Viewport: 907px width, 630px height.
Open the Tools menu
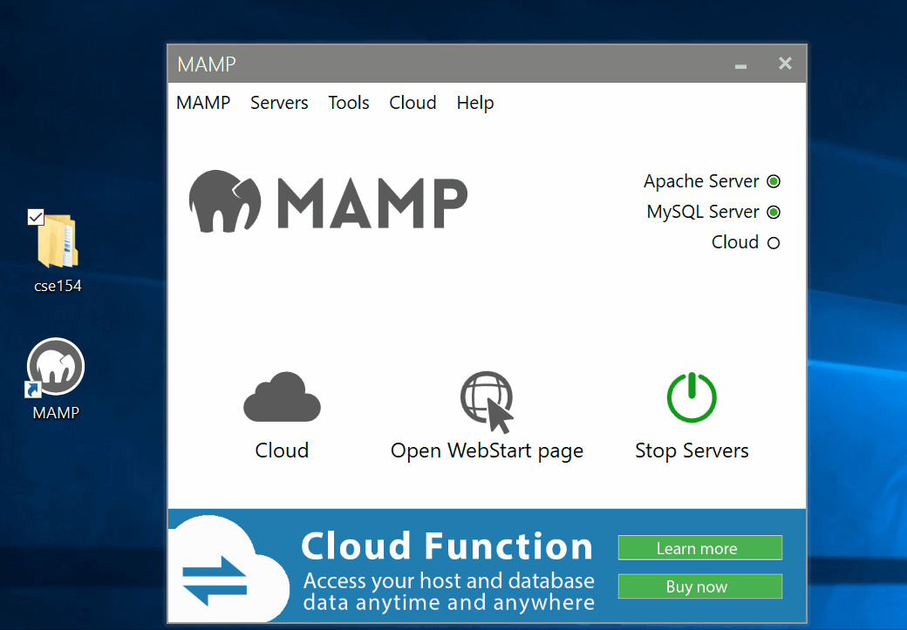tap(349, 103)
